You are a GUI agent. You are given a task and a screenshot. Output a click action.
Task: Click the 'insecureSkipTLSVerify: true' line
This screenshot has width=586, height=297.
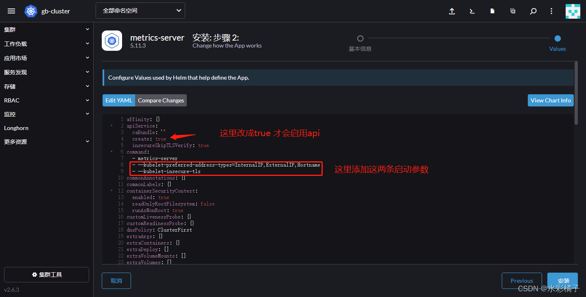(x=171, y=145)
